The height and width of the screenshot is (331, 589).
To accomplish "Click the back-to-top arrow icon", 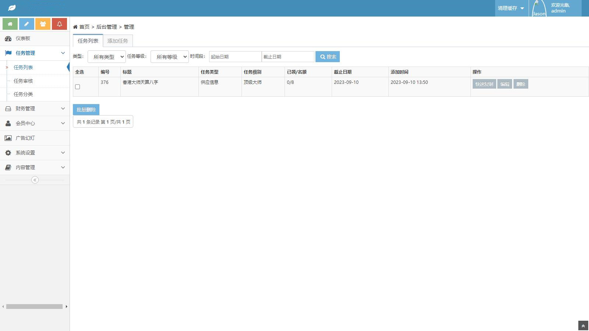I will pyautogui.click(x=583, y=326).
